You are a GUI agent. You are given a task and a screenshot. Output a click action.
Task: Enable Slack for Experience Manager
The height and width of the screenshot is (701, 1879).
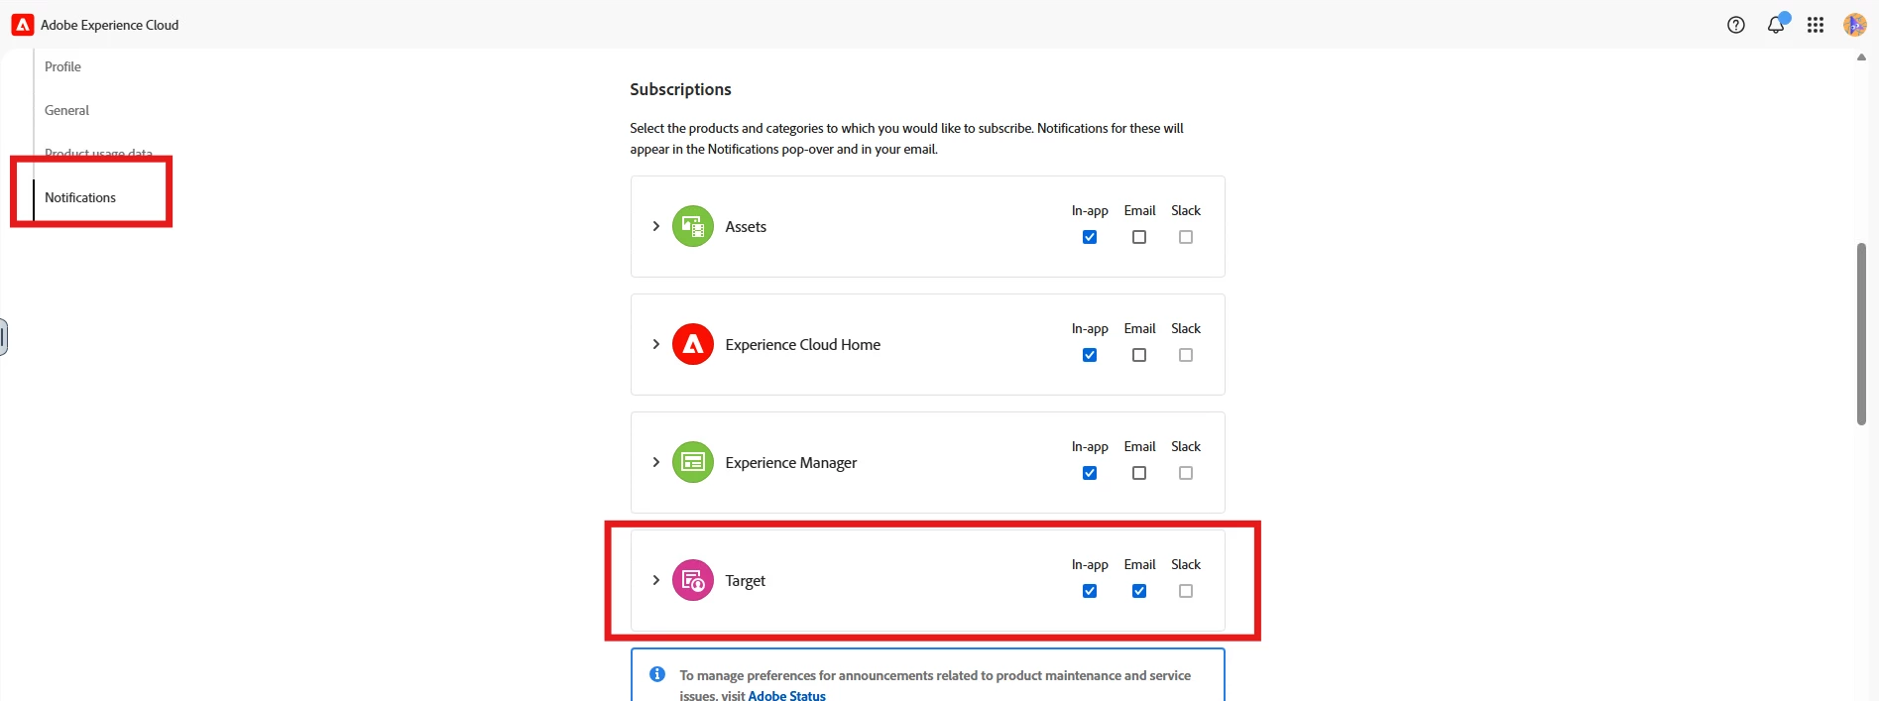(1186, 473)
